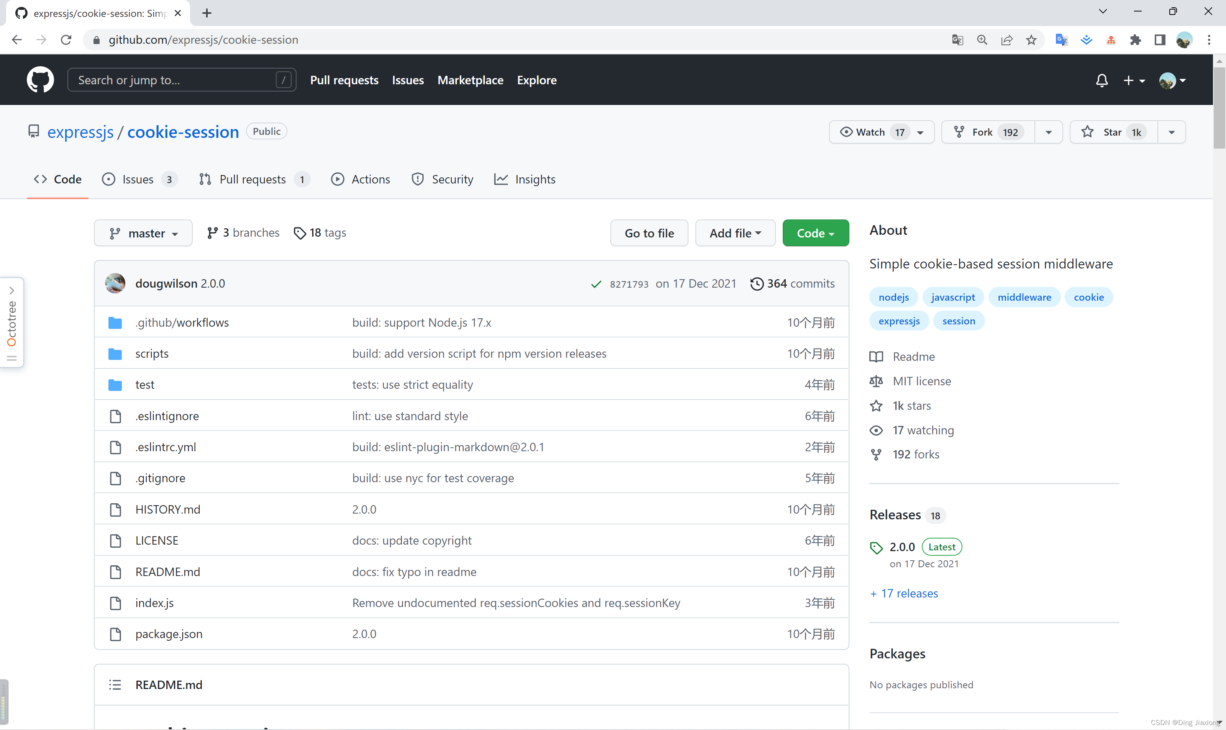The width and height of the screenshot is (1226, 730).
Task: Open the scripts folder
Action: (x=152, y=353)
